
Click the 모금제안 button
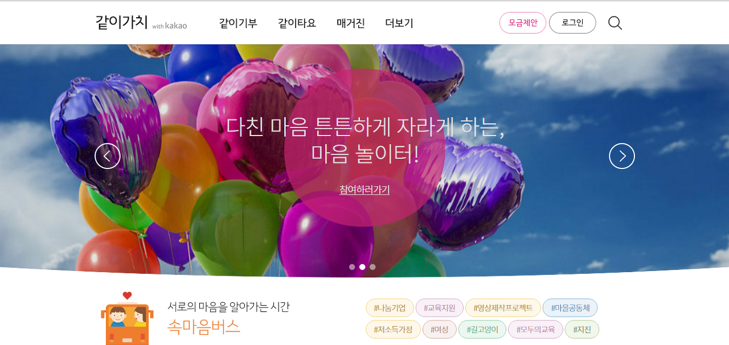(x=523, y=23)
